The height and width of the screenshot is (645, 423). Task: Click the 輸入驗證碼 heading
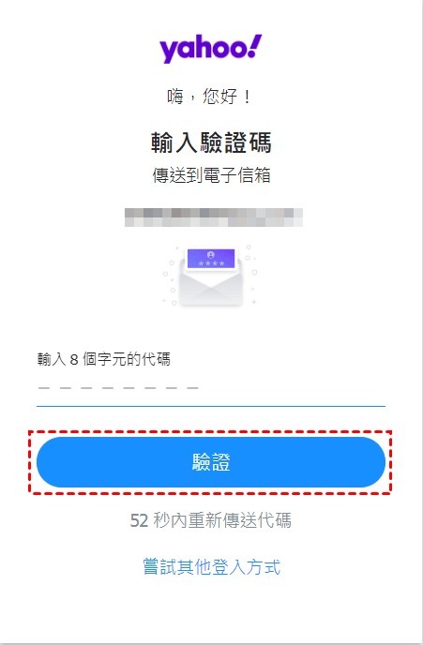tap(211, 142)
